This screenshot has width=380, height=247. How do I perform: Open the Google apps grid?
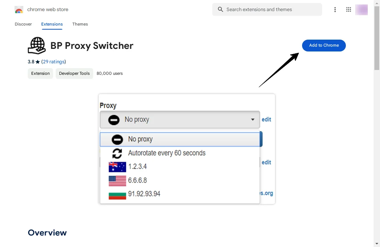click(x=348, y=9)
